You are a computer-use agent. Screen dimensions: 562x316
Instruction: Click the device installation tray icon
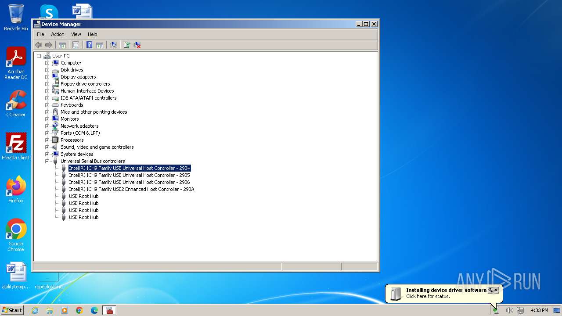point(496,310)
